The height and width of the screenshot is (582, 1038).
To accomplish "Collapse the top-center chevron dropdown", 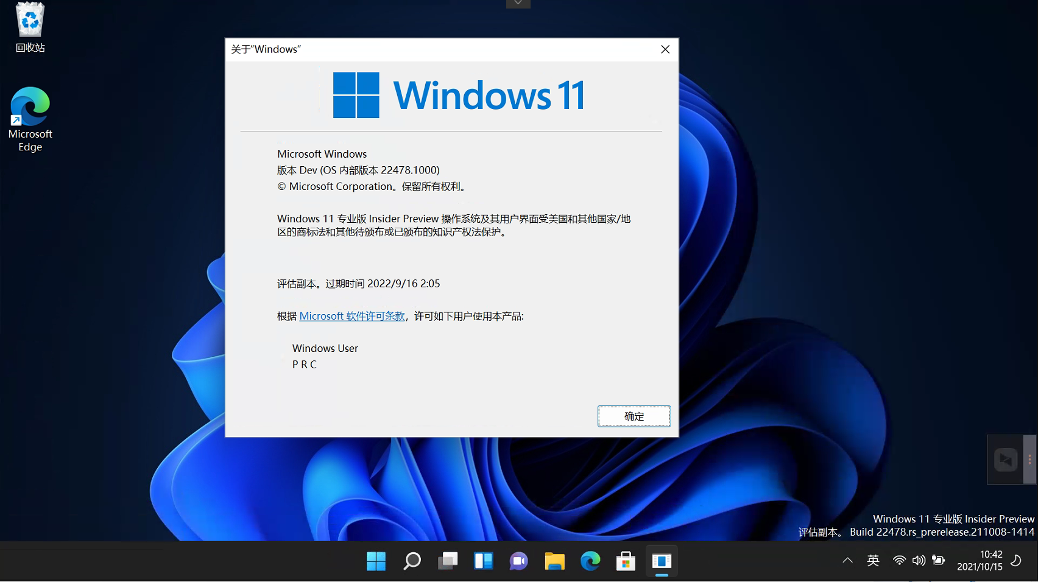I will 518,4.
